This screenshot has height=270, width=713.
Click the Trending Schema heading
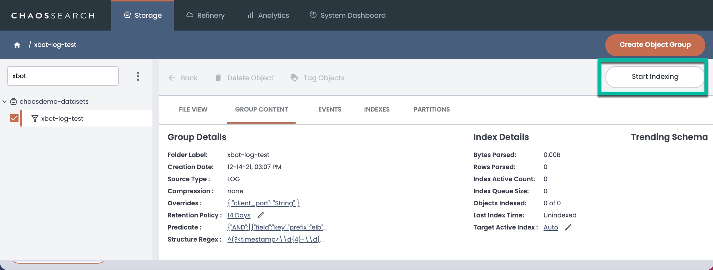[669, 137]
